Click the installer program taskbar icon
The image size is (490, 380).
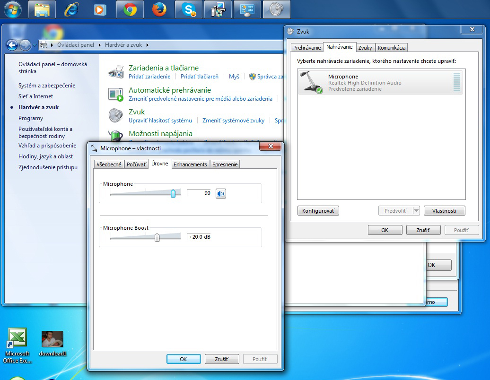coord(218,9)
